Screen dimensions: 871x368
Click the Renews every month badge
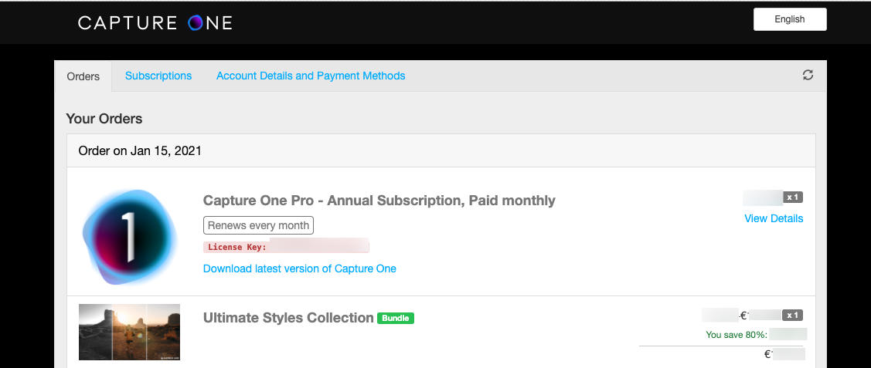coord(259,225)
